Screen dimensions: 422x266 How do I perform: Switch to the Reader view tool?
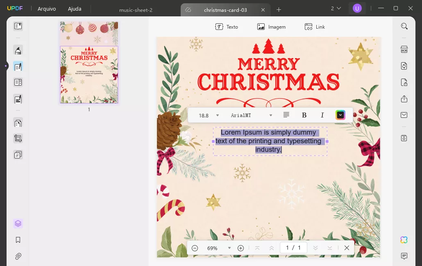click(x=18, y=26)
